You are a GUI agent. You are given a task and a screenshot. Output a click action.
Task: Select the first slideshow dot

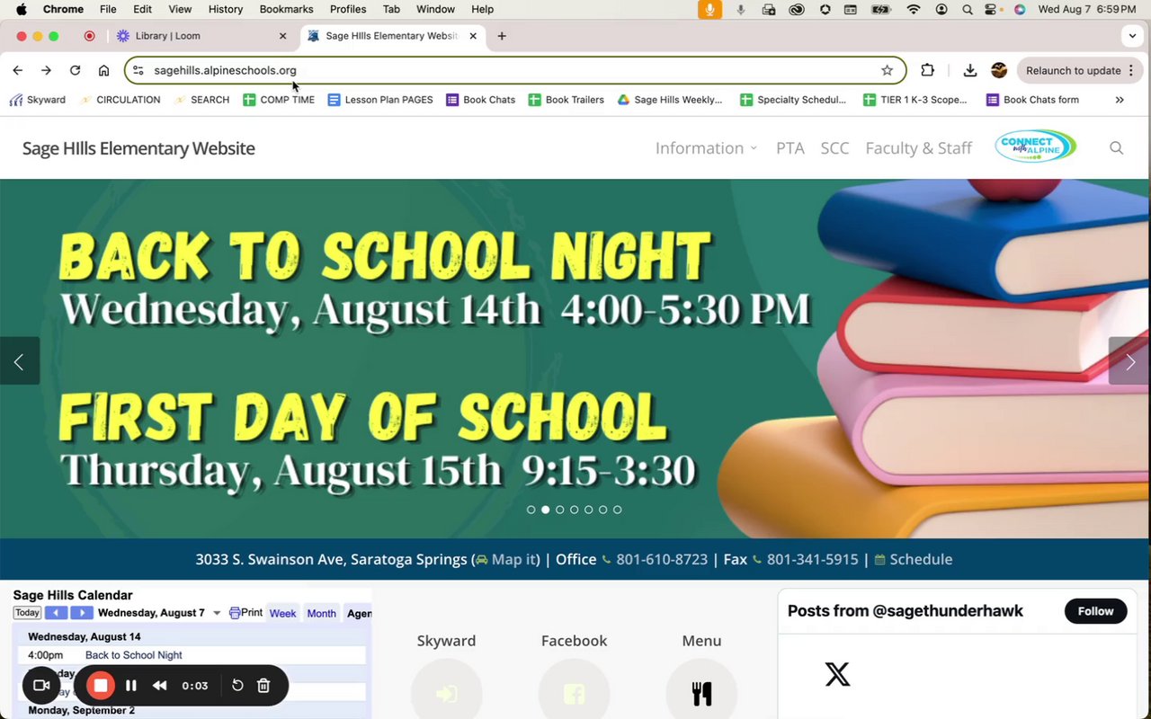pos(531,510)
